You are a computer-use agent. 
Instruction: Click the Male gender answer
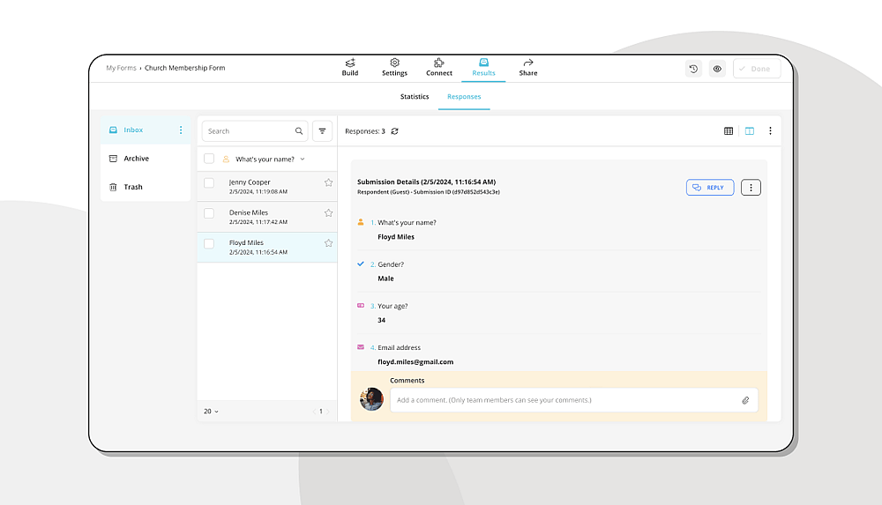click(x=386, y=278)
